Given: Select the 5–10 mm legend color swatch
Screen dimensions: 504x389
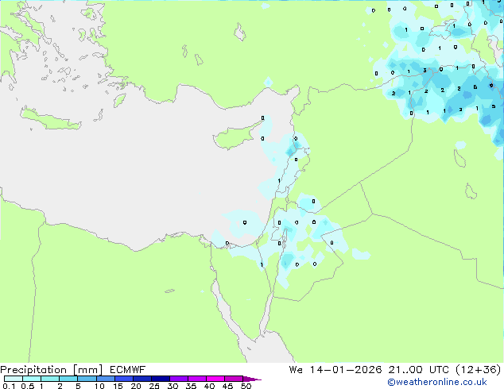Looking at the screenshot, I should point(87,379).
